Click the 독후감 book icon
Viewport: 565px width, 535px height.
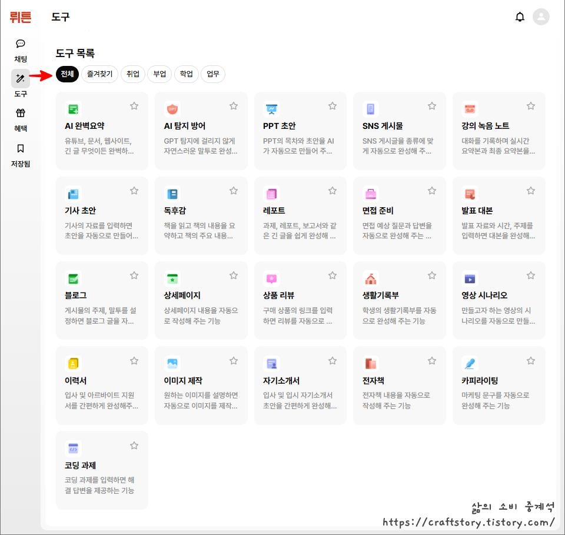(172, 194)
